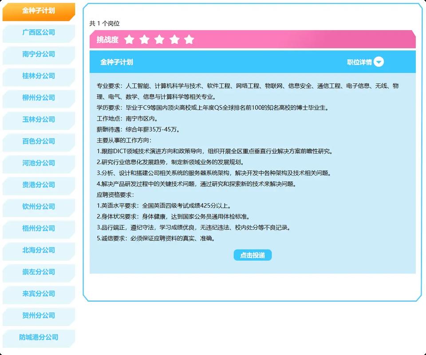View 北海分公司 openings
This screenshot has width=426, height=355.
pos(39,251)
